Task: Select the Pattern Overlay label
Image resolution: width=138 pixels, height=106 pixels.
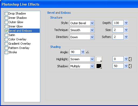Action: pos(19,48)
